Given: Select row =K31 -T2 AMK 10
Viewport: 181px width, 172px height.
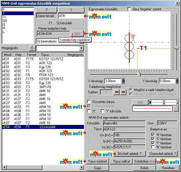Looking at the screenshot, I should pyautogui.click(x=43, y=91).
